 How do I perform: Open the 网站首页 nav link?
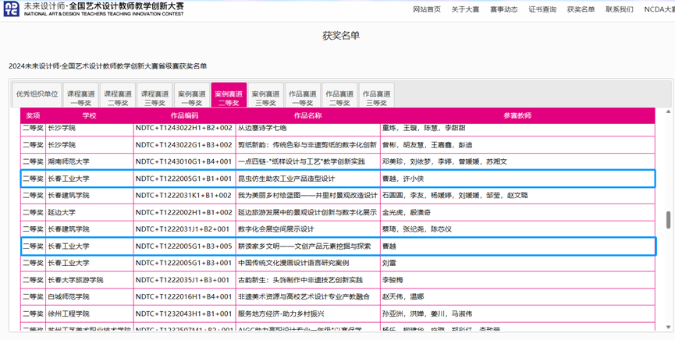click(427, 9)
